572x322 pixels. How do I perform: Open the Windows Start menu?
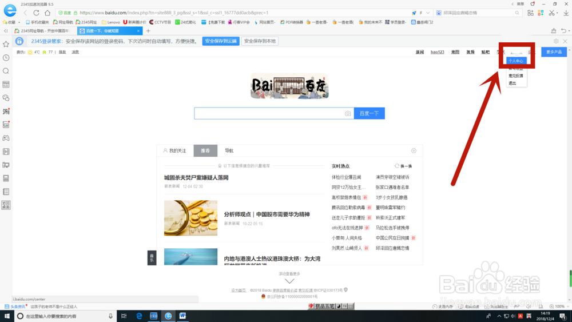click(7, 316)
